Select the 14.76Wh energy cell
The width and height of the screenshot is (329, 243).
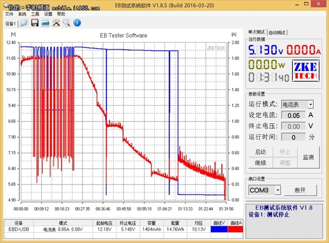click(x=175, y=229)
